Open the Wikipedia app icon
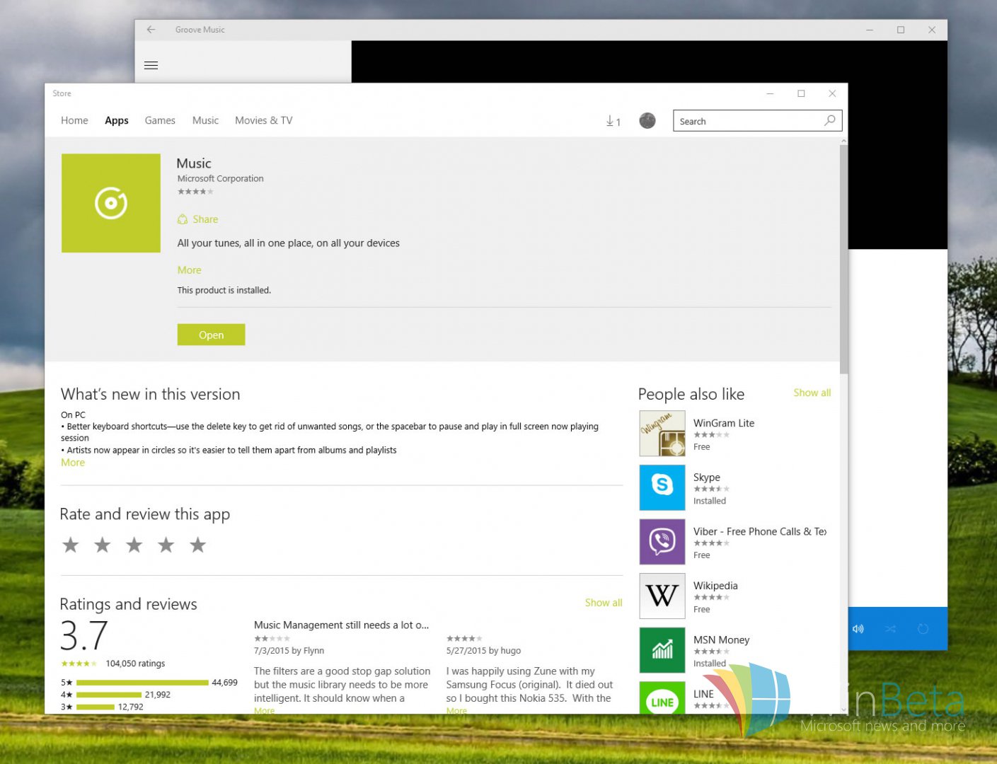997x764 pixels. click(x=662, y=596)
